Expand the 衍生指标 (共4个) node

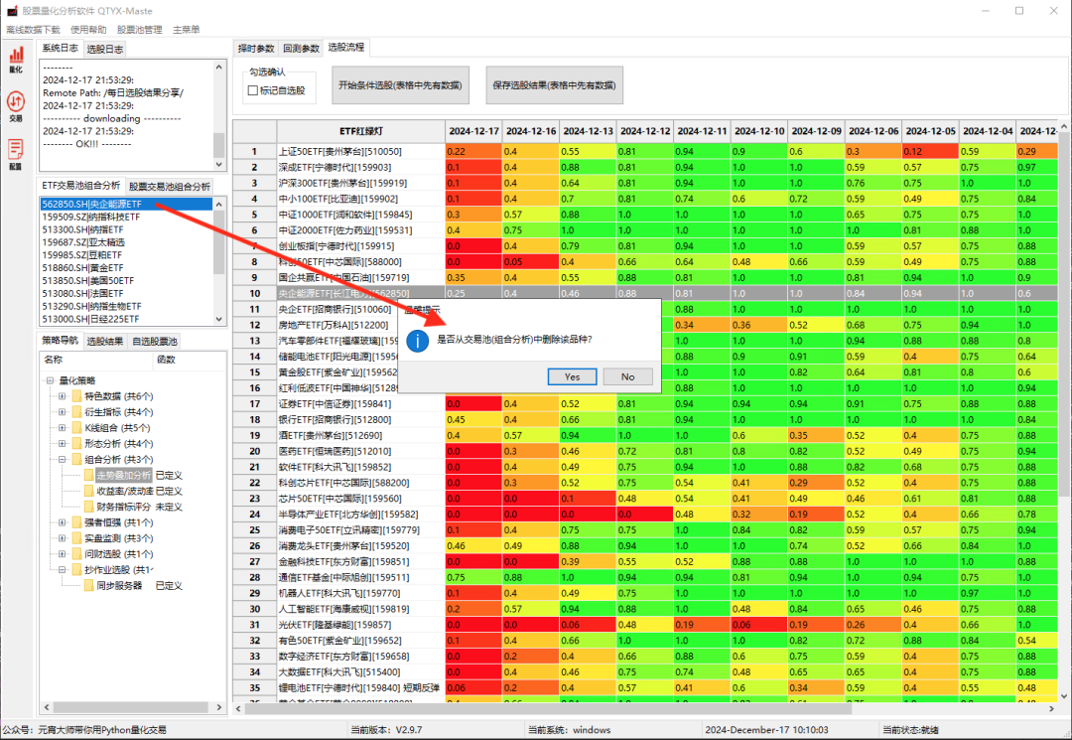[63, 412]
